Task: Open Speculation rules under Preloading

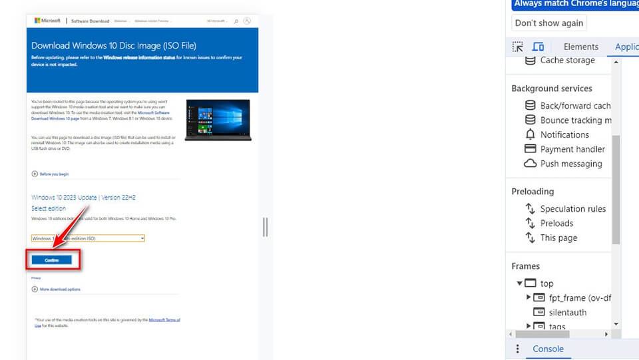Action: tap(572, 208)
